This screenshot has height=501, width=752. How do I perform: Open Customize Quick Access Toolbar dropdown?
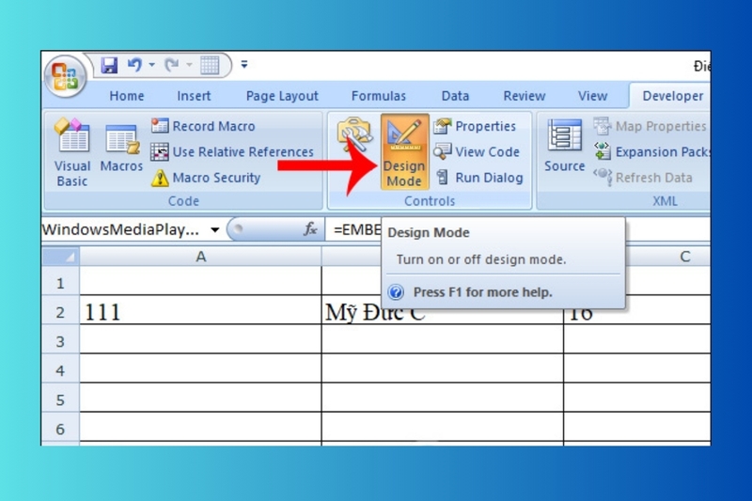click(244, 64)
